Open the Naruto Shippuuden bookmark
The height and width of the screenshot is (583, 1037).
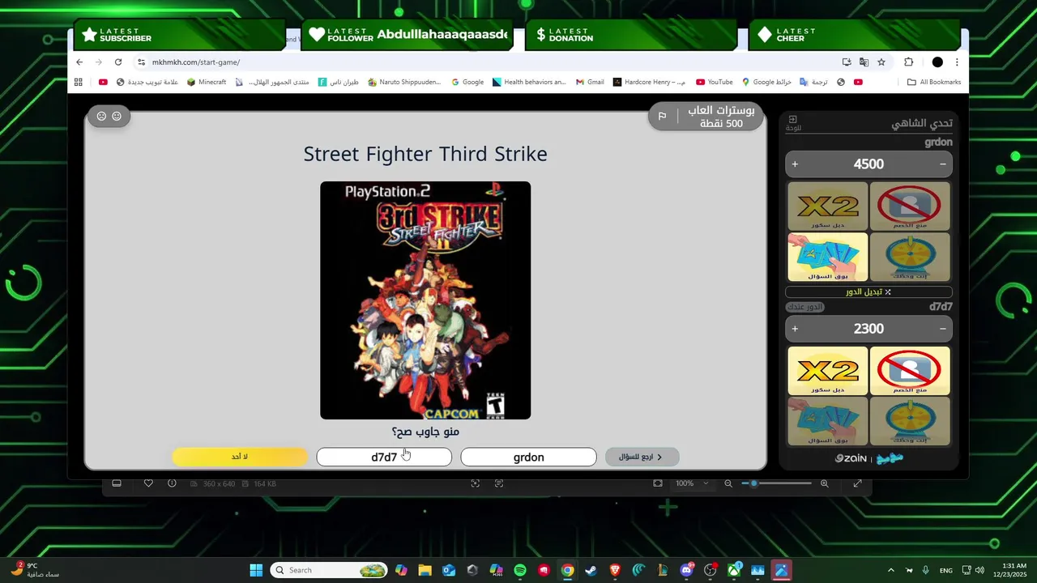point(404,82)
